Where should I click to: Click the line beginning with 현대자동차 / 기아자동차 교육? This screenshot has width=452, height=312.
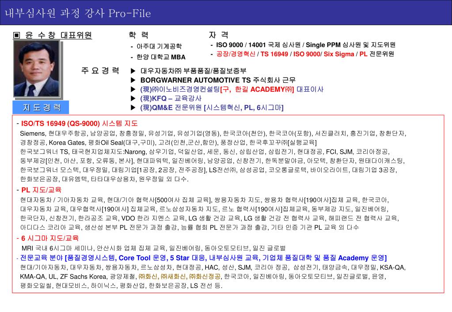205,200
